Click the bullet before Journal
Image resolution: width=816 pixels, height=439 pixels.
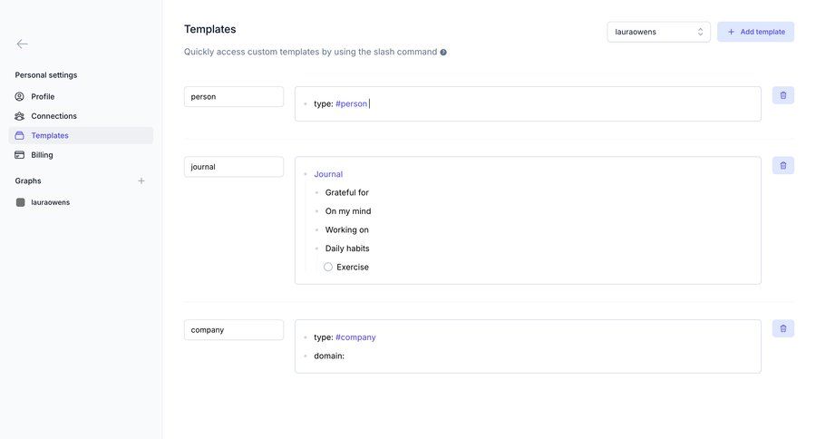306,174
